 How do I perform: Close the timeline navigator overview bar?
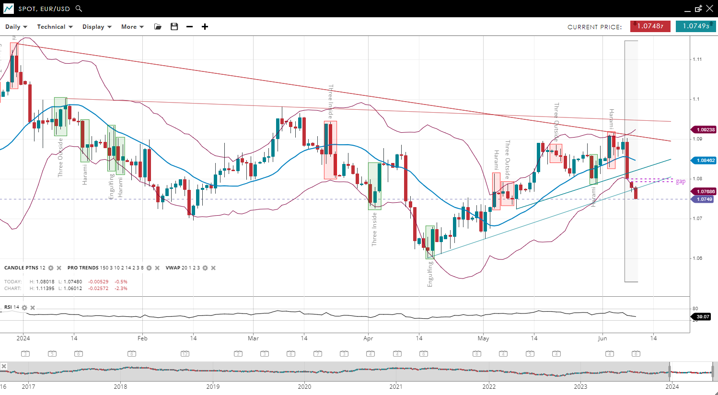click(x=4, y=366)
